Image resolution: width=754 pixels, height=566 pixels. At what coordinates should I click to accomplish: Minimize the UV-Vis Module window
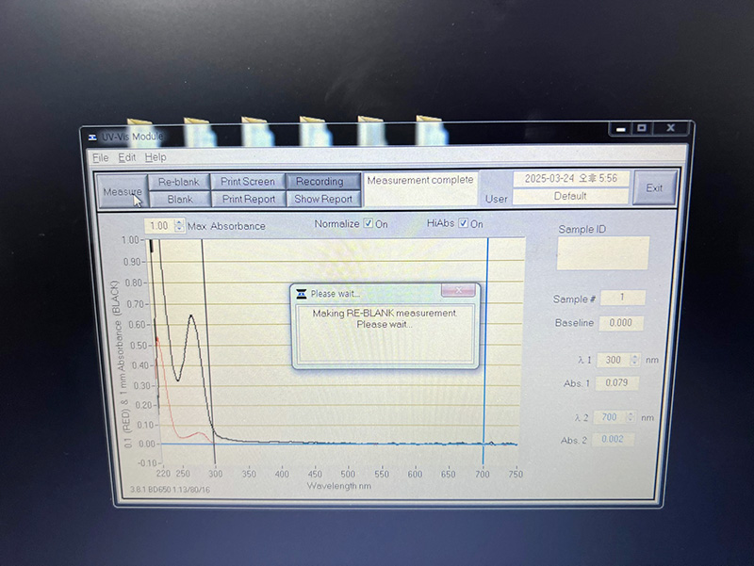617,128
